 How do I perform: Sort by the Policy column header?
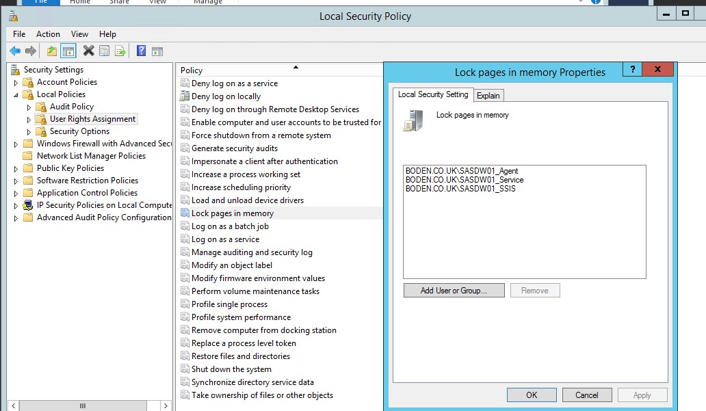[279, 70]
